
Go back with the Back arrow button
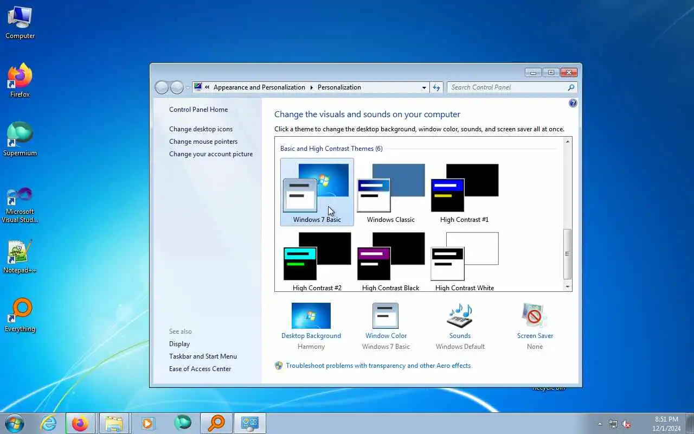pos(162,87)
